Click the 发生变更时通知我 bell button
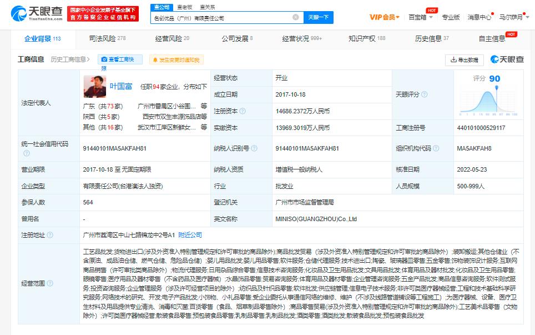The width and height of the screenshot is (535, 335). pyautogui.click(x=176, y=59)
